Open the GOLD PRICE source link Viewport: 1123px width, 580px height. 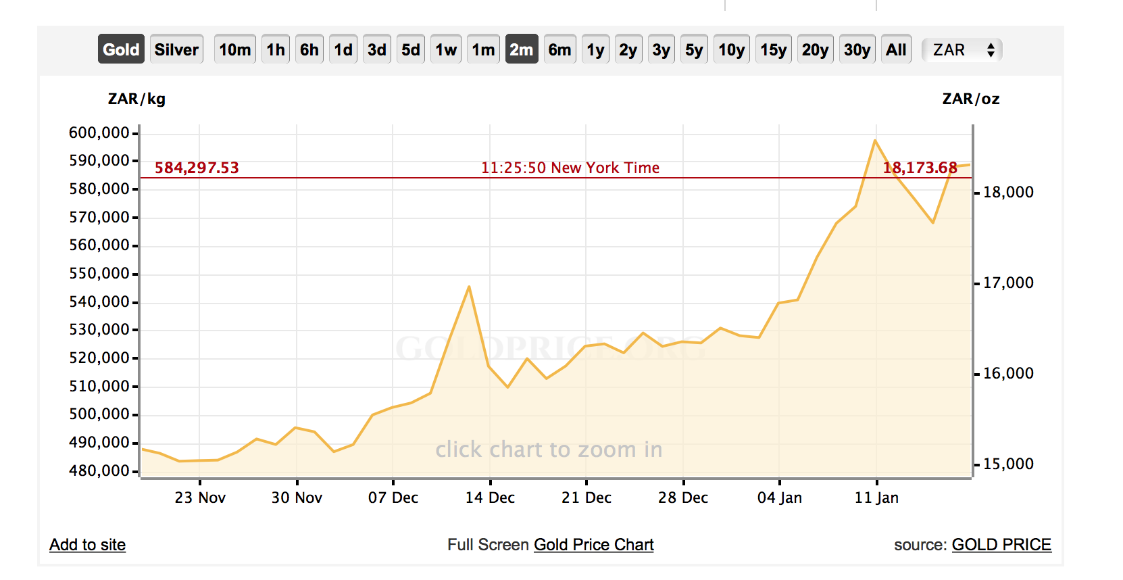[1001, 545]
